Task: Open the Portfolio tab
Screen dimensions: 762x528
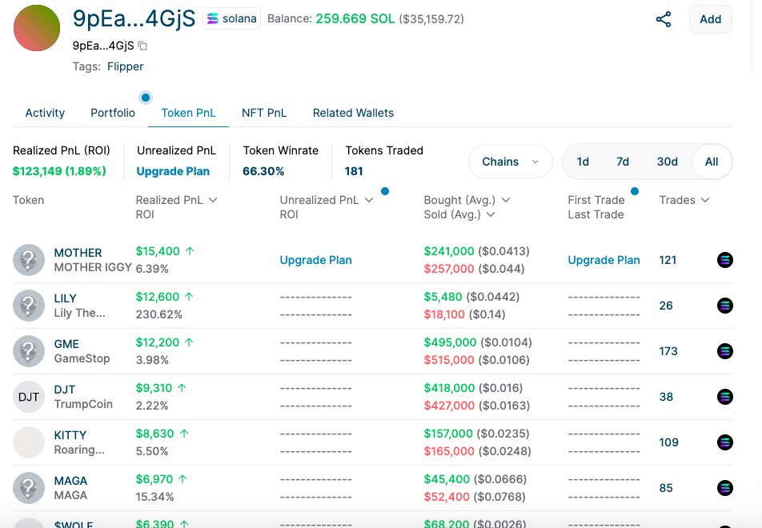Action: (x=113, y=113)
